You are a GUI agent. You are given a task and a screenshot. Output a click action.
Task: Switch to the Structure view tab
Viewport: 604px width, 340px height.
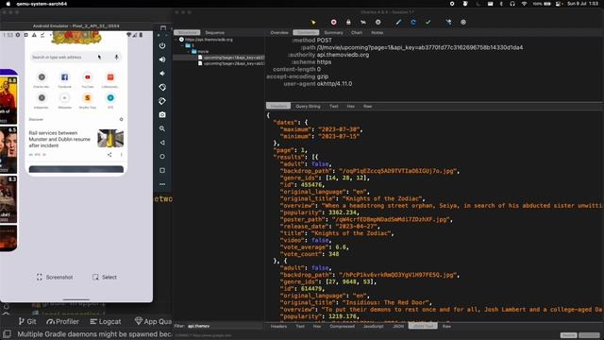[x=187, y=32]
